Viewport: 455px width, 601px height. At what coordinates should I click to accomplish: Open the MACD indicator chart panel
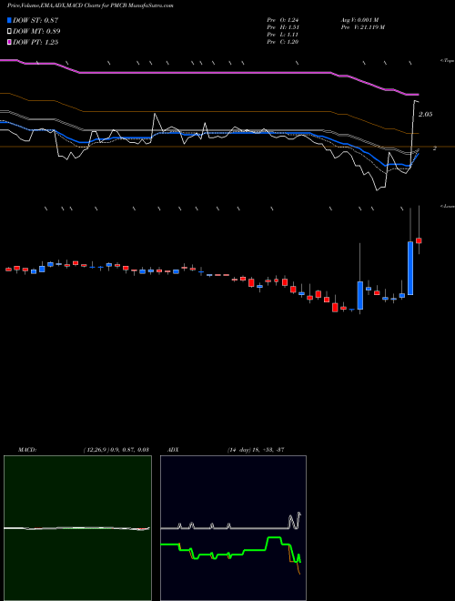[77, 528]
